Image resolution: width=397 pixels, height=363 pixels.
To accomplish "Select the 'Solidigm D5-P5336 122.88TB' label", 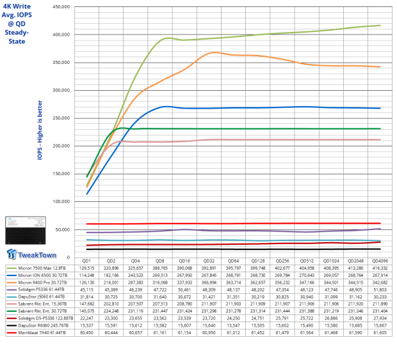I will pos(45,318).
